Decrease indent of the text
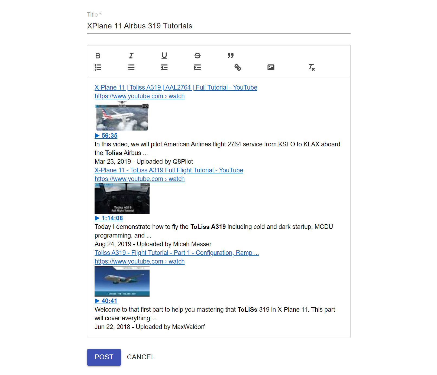This screenshot has width=437, height=375. [x=164, y=67]
